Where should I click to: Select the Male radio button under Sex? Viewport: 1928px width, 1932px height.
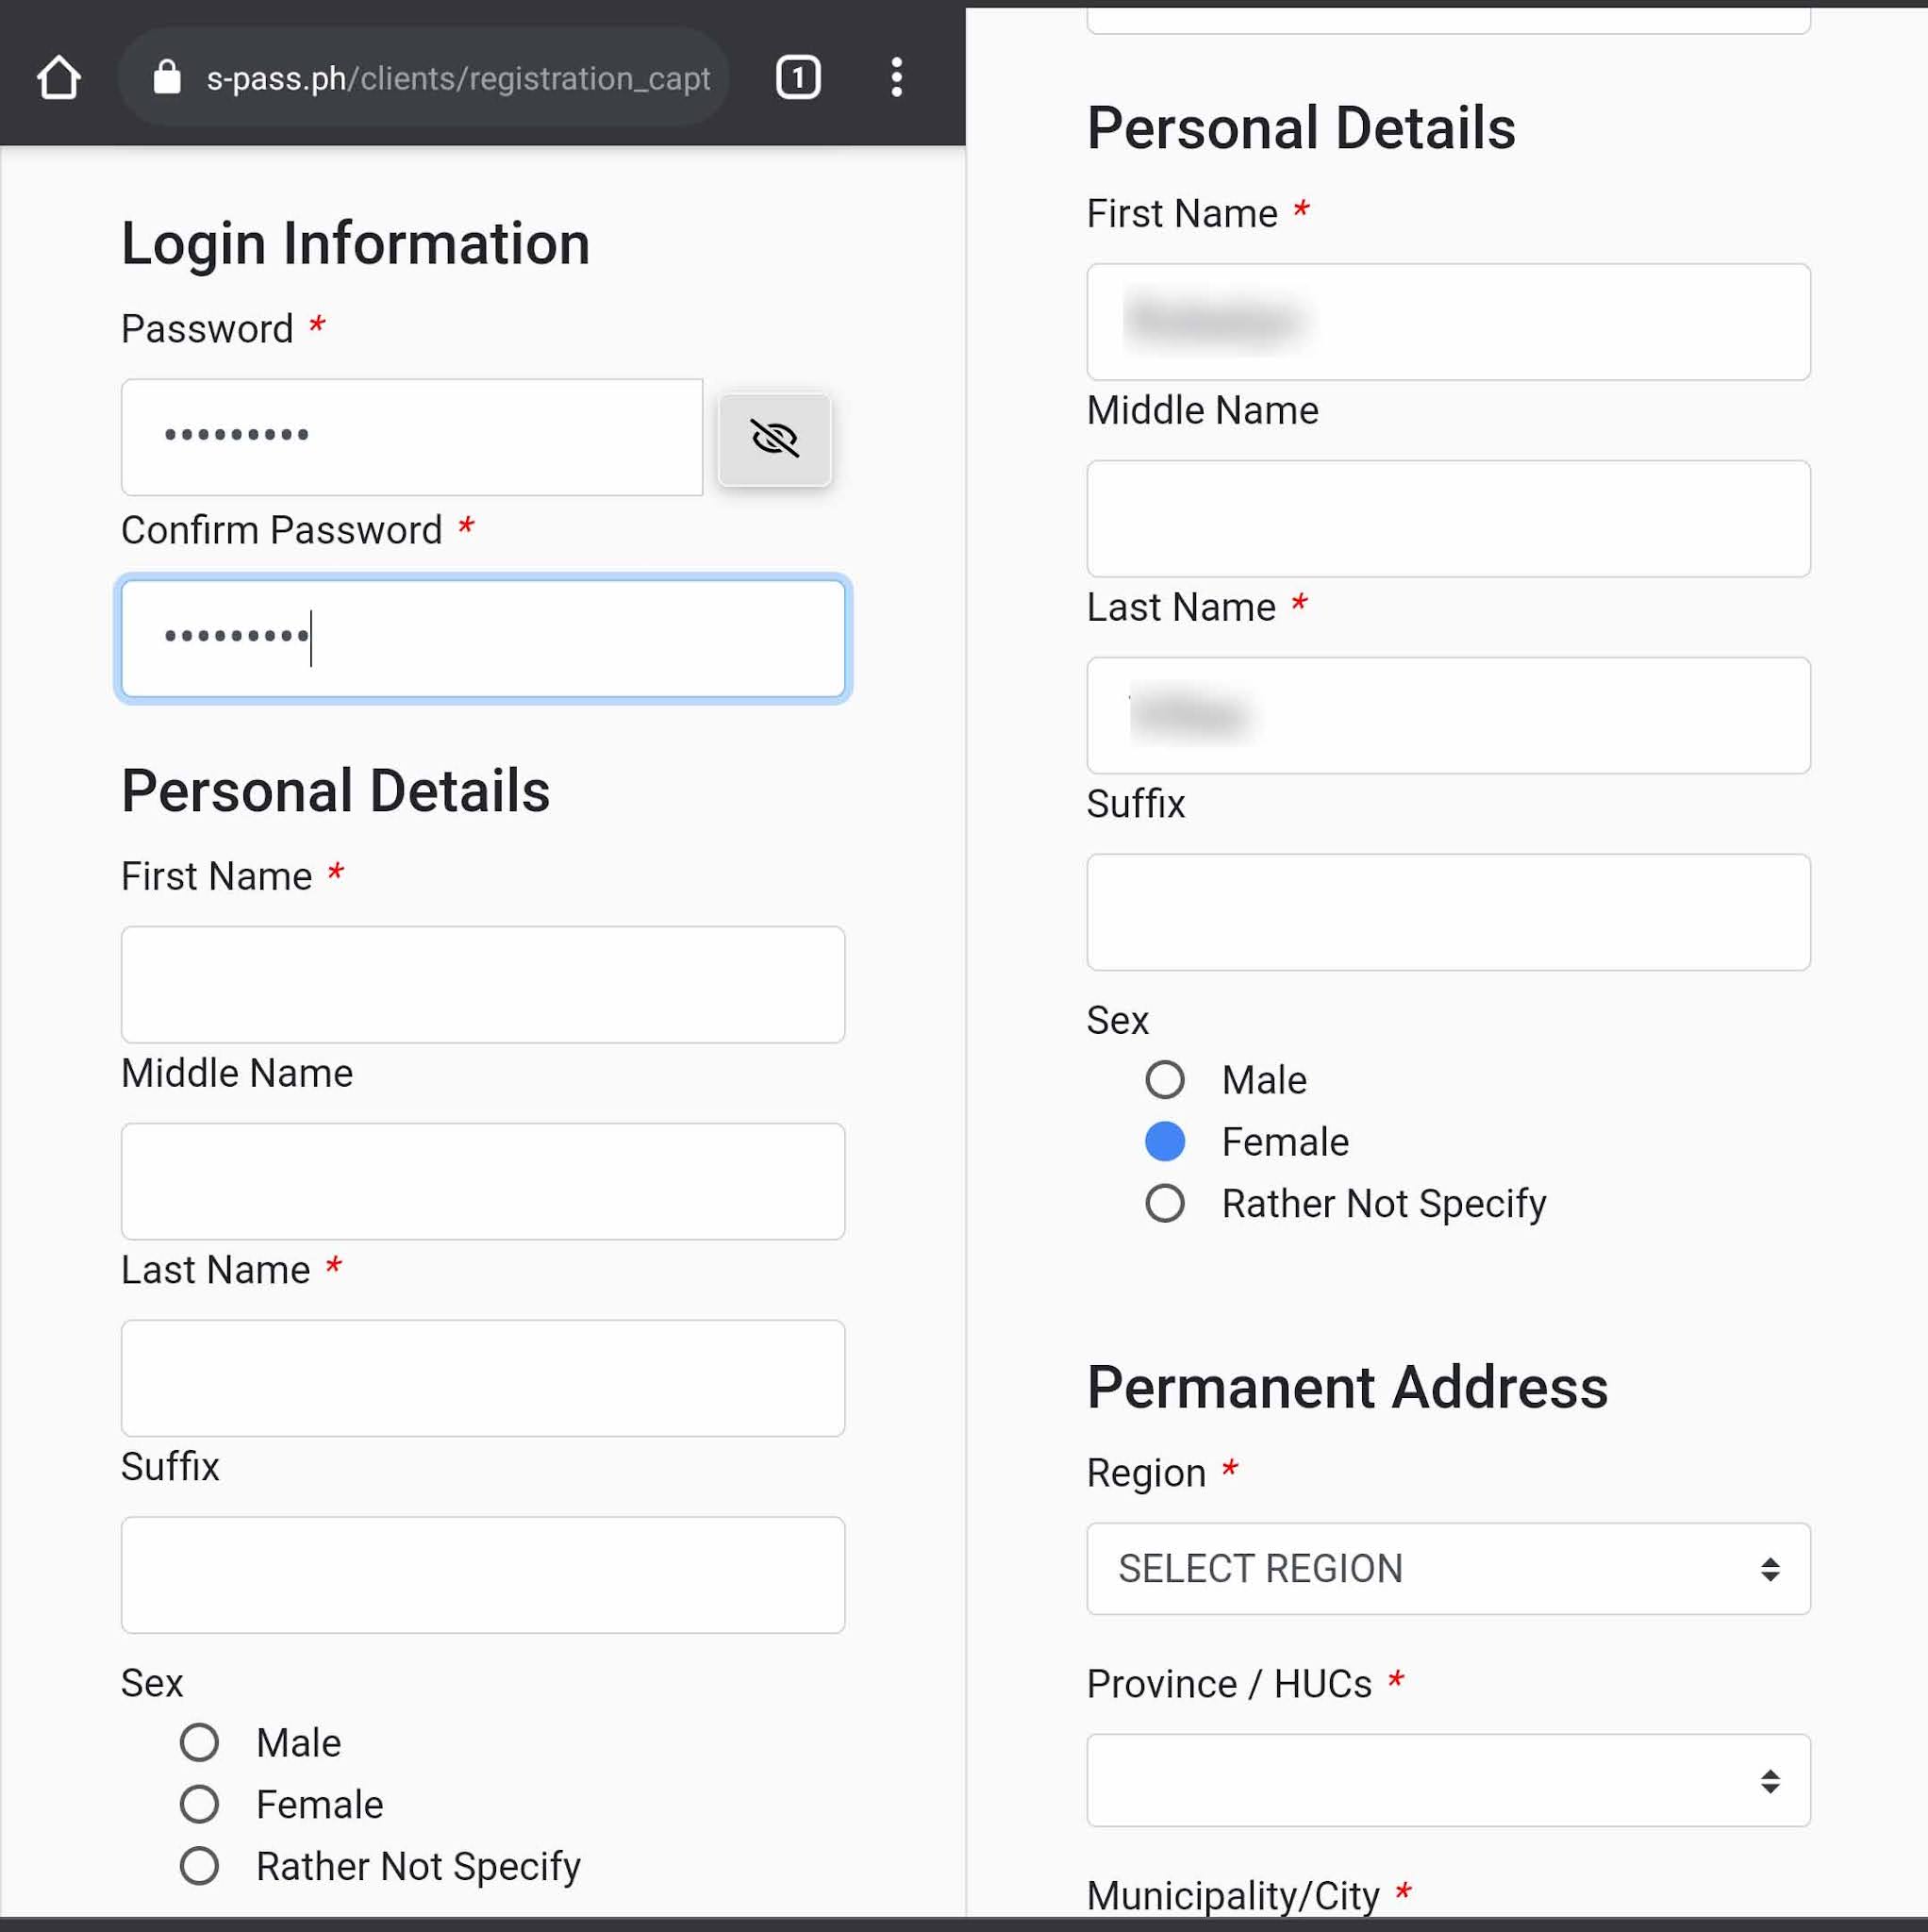[x=200, y=1742]
